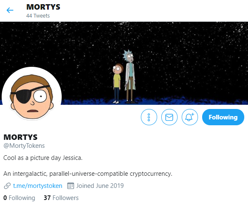Click the MORTYS display name below avatar
Screen dimensions: 248x205
[x=20, y=137]
